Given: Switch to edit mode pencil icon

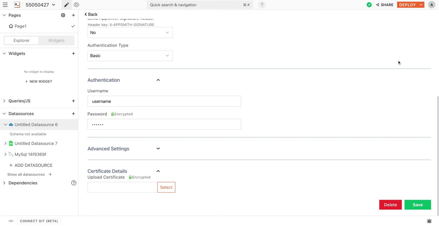Looking at the screenshot, I should click(66, 5).
